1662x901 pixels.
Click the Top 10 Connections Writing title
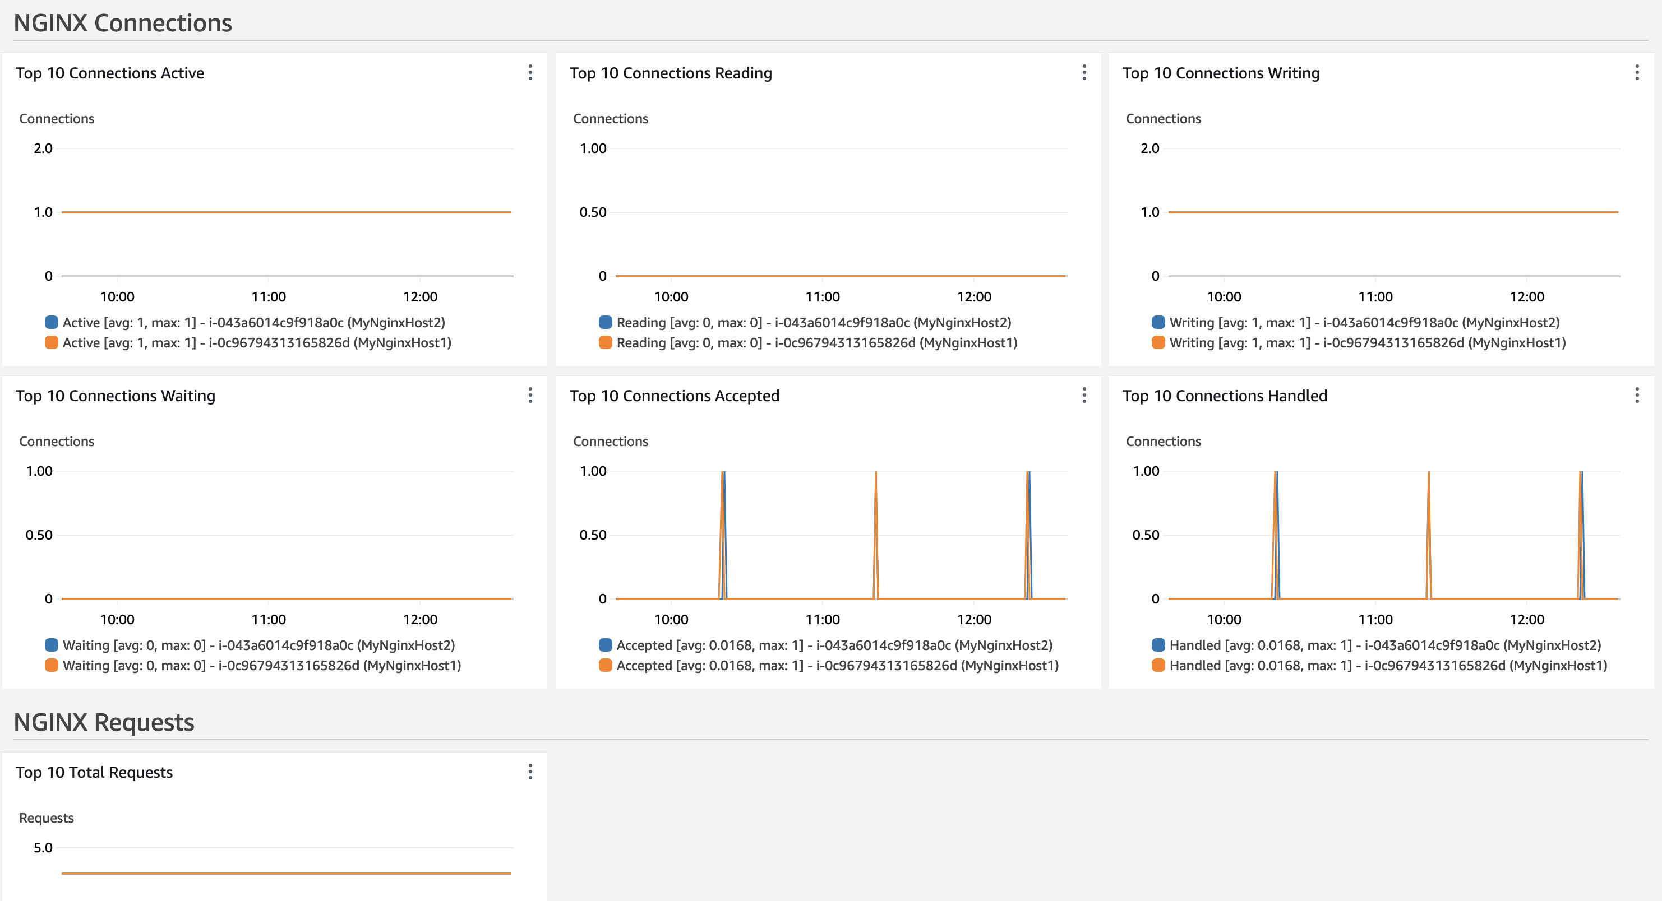pyautogui.click(x=1221, y=73)
